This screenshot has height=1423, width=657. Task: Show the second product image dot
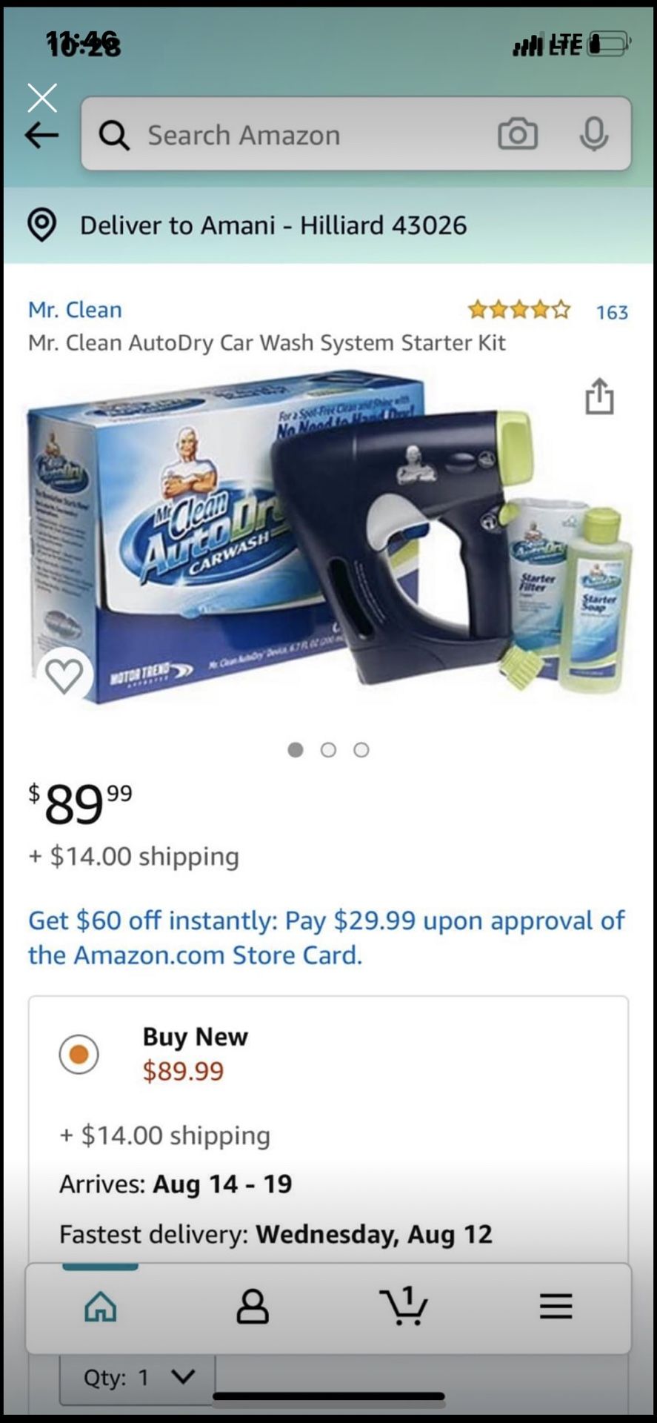click(328, 750)
